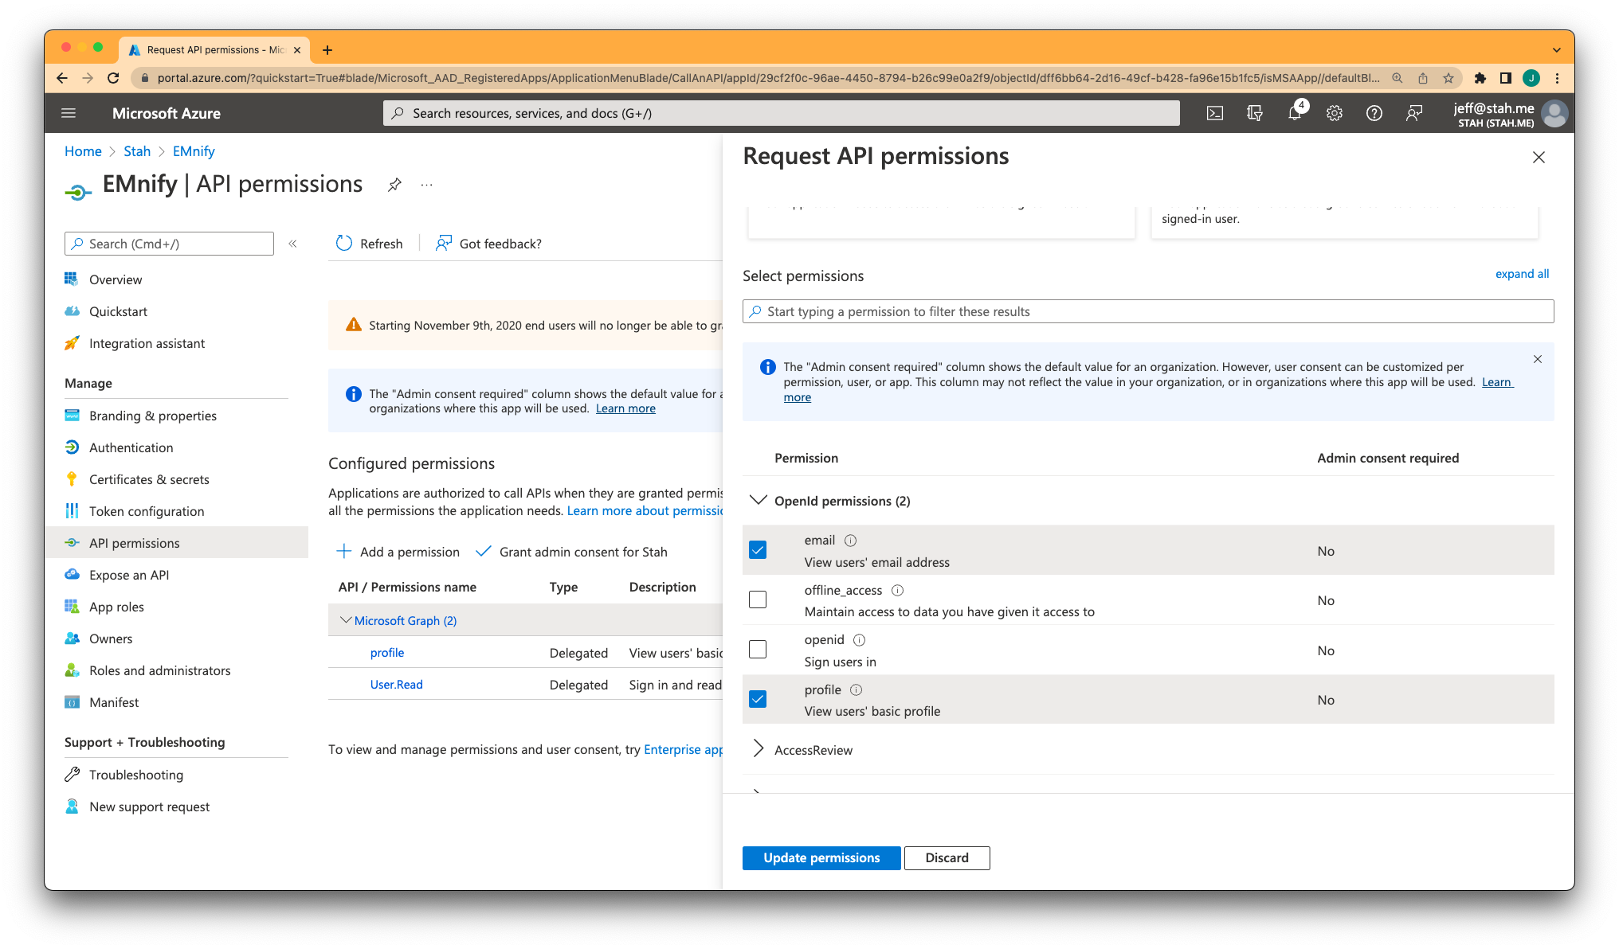The width and height of the screenshot is (1619, 949).
Task: Click the Discard button
Action: click(947, 857)
